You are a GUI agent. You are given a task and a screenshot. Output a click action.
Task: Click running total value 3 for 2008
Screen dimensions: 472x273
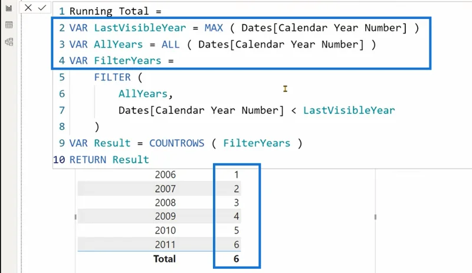point(237,203)
